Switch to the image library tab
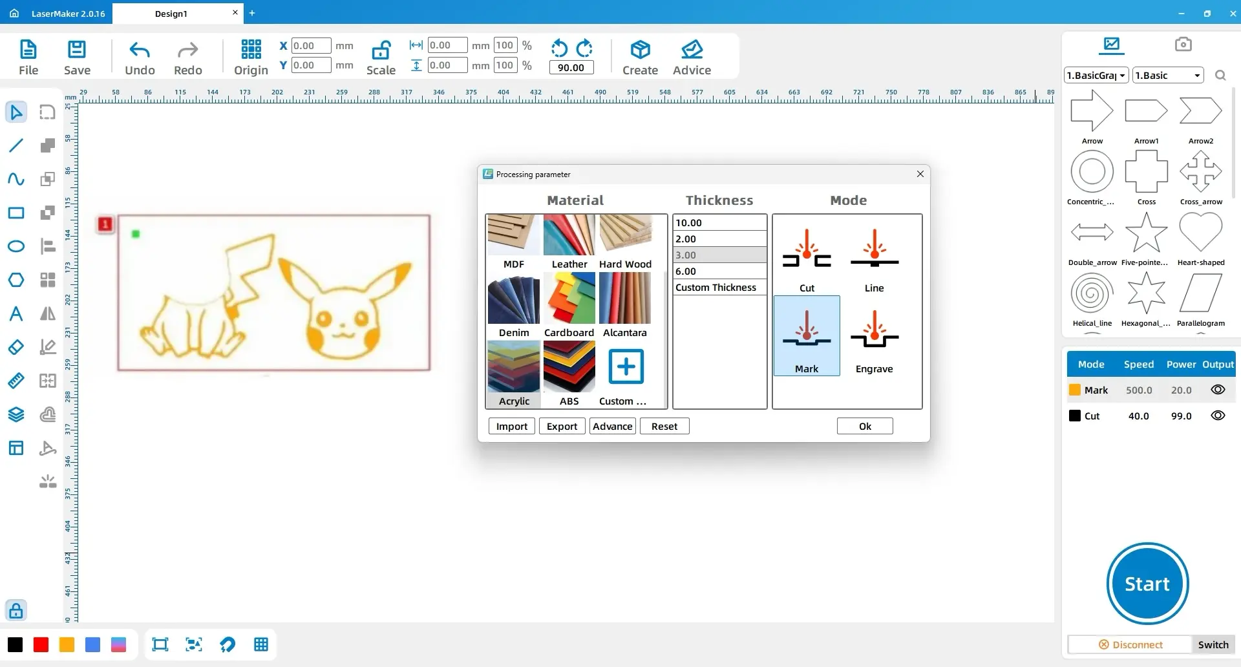Image resolution: width=1241 pixels, height=667 pixels. tap(1112, 45)
